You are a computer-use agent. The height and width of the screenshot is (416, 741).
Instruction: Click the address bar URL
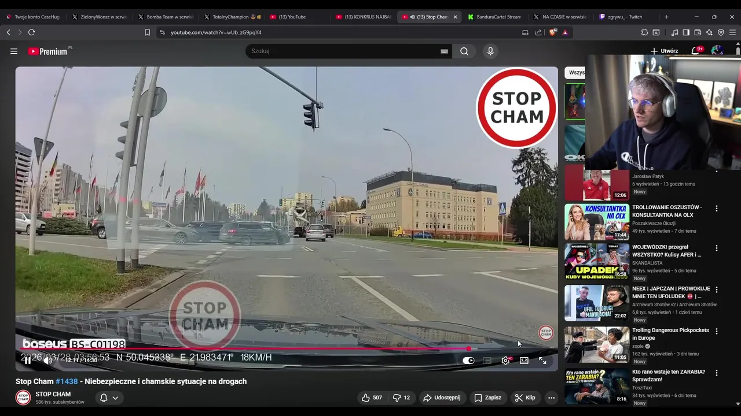(216, 32)
